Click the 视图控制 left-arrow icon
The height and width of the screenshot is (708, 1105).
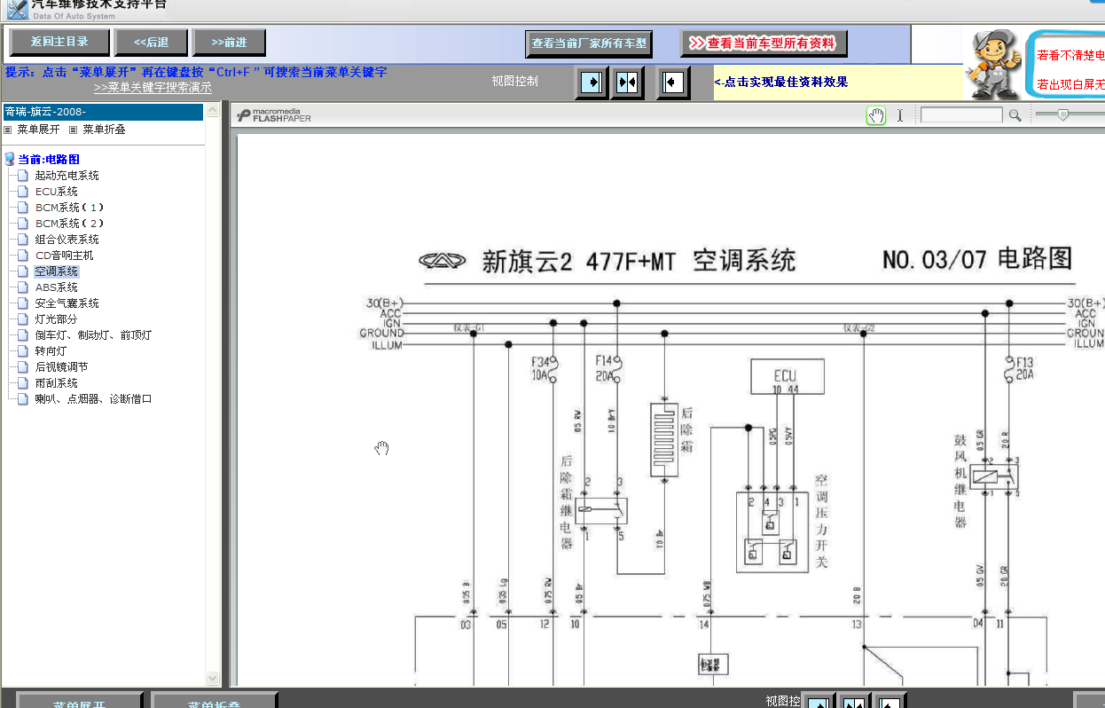pos(673,83)
